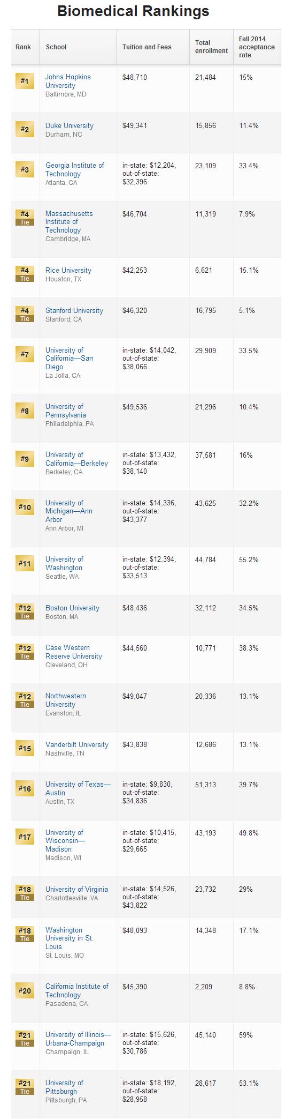Image resolution: width=293 pixels, height=1119 pixels.
Task: Open California Institute of Technology link
Action: click(x=77, y=991)
